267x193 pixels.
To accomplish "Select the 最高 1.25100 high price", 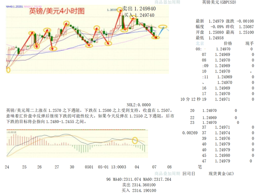I will (x=240, y=32).
